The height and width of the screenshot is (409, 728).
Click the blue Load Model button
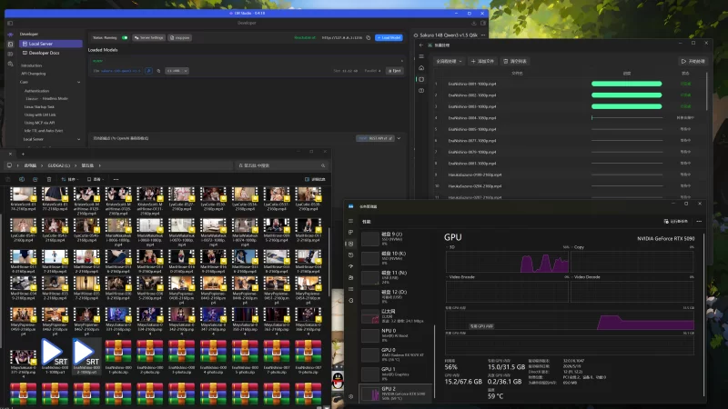pos(389,37)
